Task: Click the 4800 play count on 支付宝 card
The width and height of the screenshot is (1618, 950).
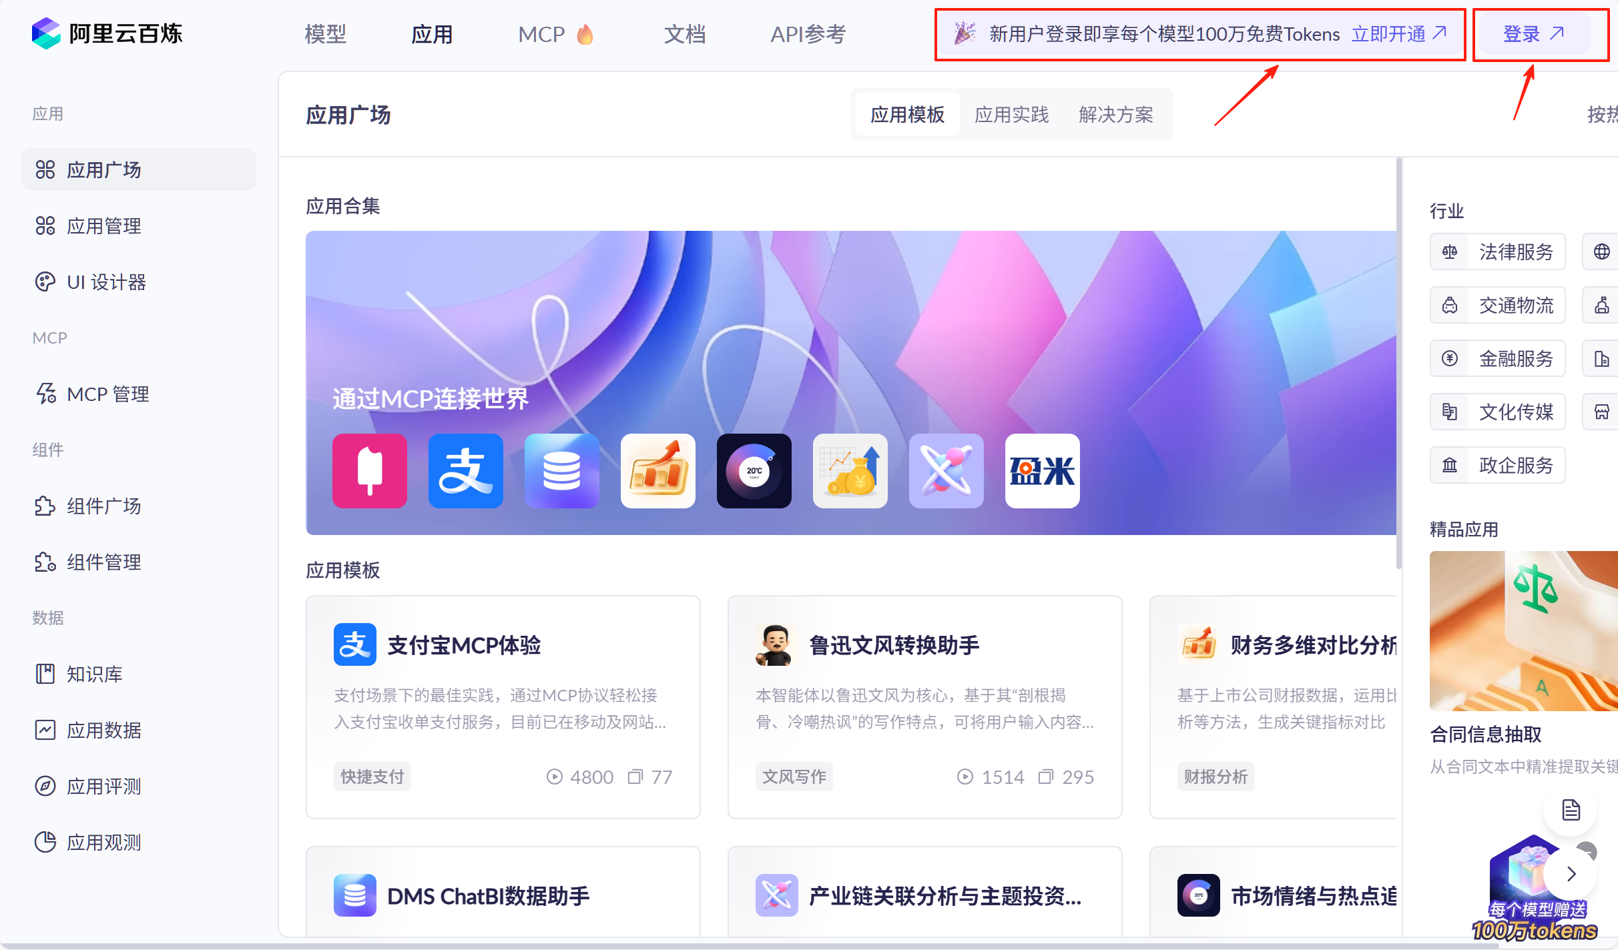Action: coord(580,777)
